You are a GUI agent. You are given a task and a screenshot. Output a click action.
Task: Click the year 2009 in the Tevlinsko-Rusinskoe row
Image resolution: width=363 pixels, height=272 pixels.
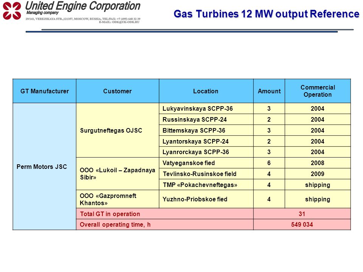pyautogui.click(x=318, y=174)
